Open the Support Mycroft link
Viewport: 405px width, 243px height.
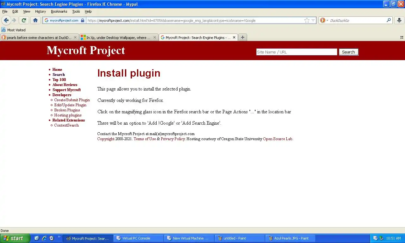pyautogui.click(x=66, y=90)
